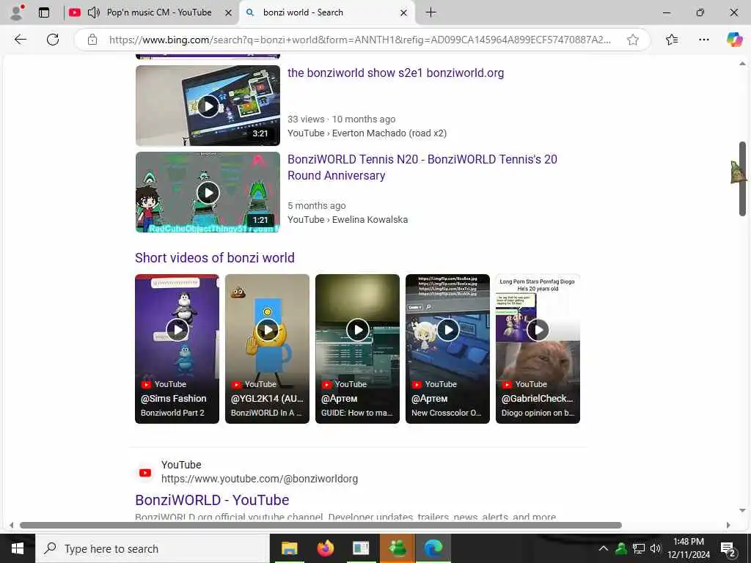Open 'Short videos of bonzi world' heading
Image resolution: width=751 pixels, height=563 pixels.
pos(215,258)
